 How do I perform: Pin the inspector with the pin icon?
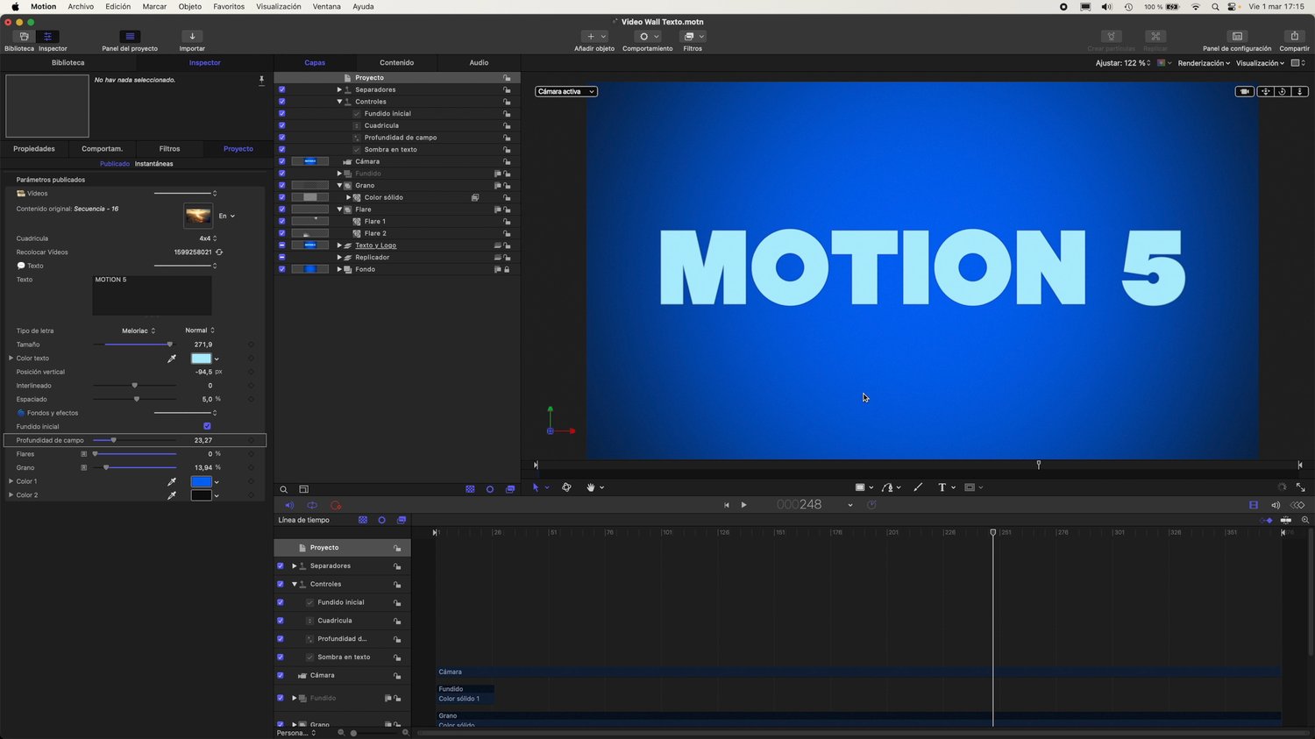point(261,81)
